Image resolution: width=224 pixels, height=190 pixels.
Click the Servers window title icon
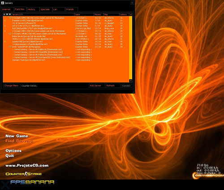pyautogui.click(x=2, y=3)
